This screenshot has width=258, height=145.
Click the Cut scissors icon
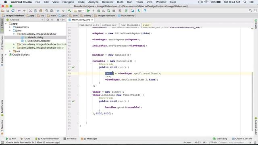point(30,11)
